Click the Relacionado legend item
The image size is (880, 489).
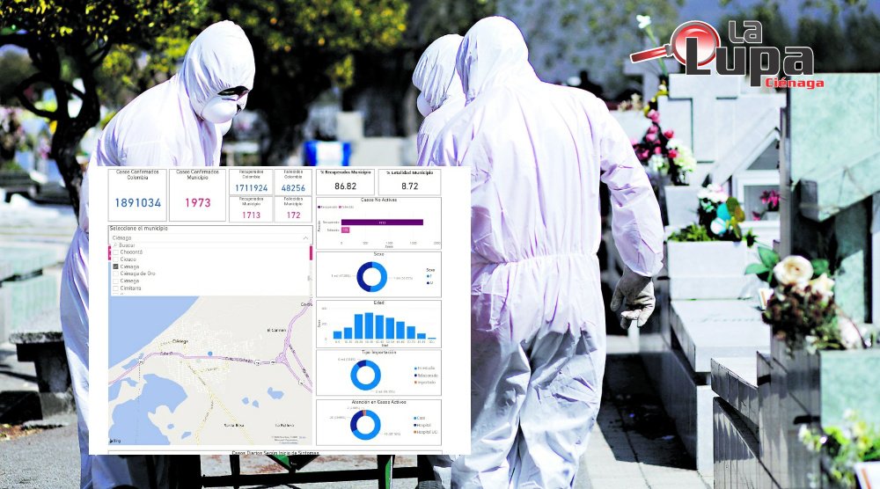tap(426, 376)
